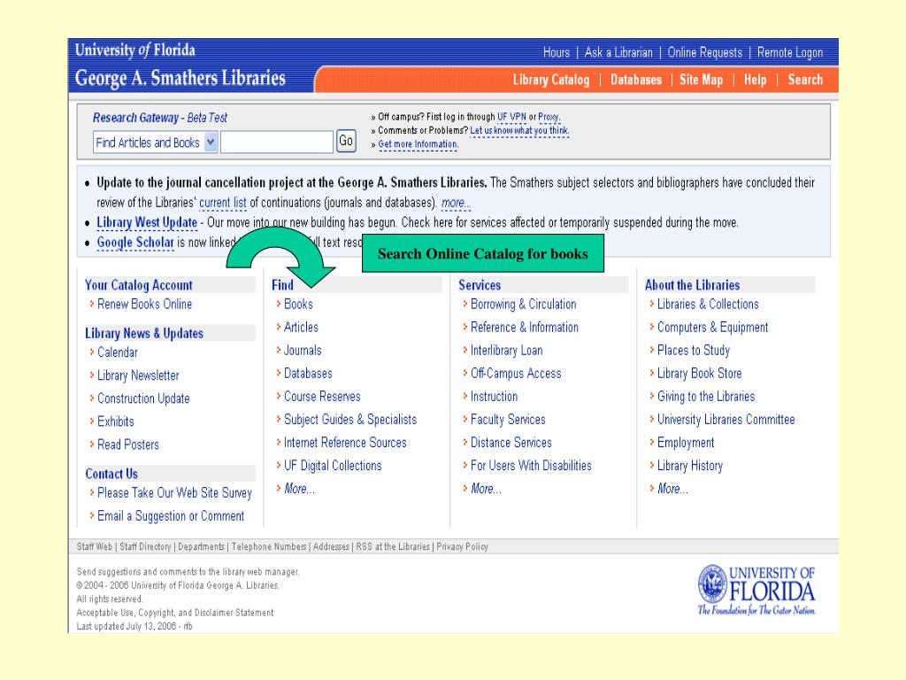Select Databases in orange navigation bar
This screenshot has height=680, width=906.
(x=636, y=80)
